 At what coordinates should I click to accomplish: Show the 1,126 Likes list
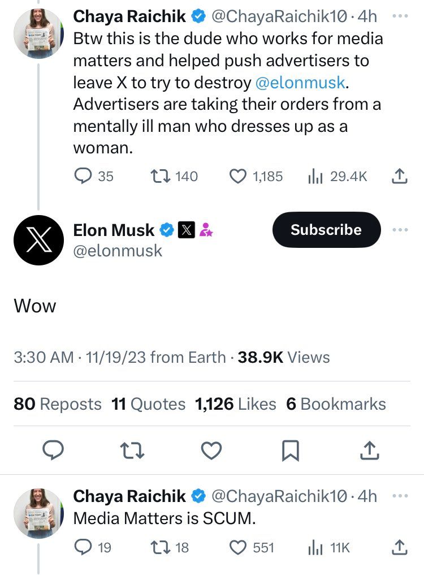(235, 404)
